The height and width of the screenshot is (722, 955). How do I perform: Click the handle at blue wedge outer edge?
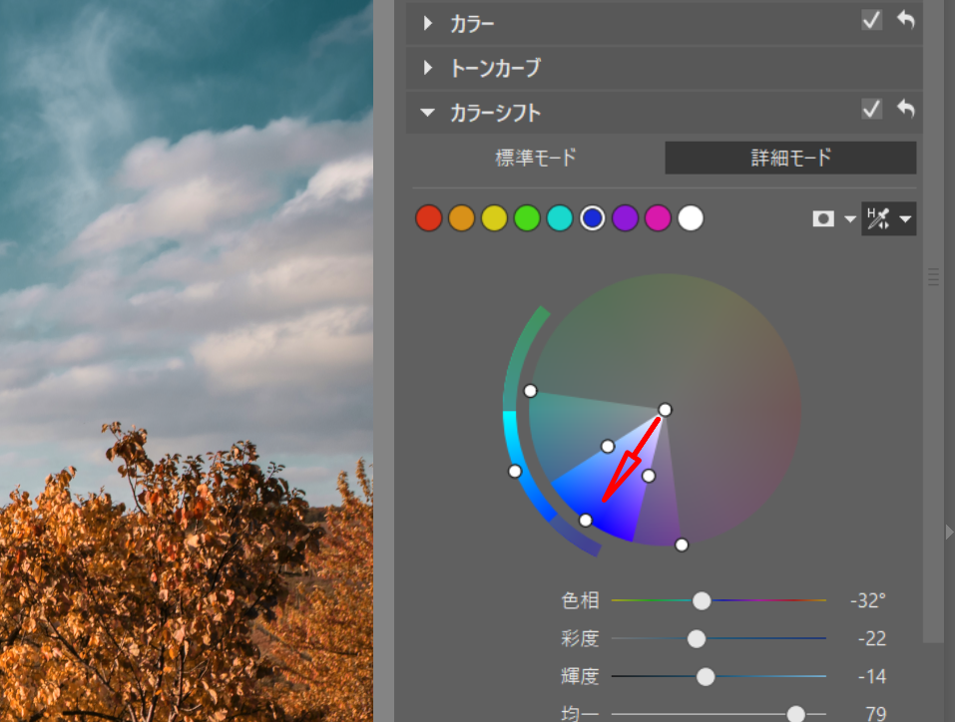click(586, 521)
